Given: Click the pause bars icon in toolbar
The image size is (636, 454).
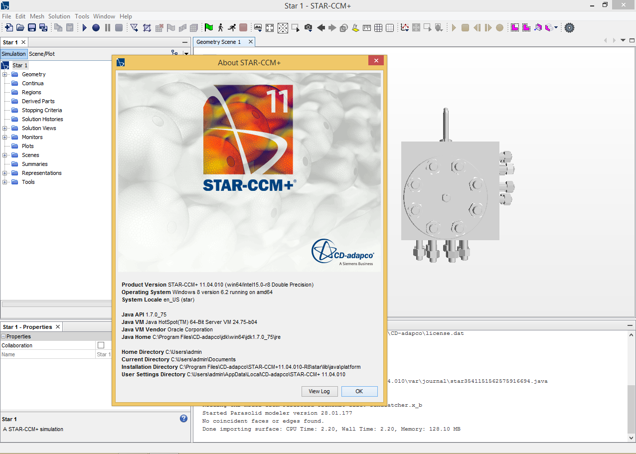Looking at the screenshot, I should (x=107, y=28).
